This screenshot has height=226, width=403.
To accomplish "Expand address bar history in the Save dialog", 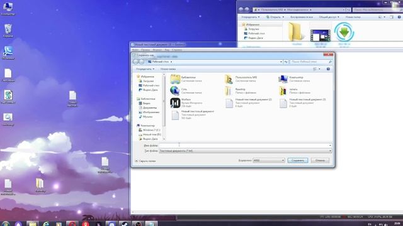I will point(281,62).
